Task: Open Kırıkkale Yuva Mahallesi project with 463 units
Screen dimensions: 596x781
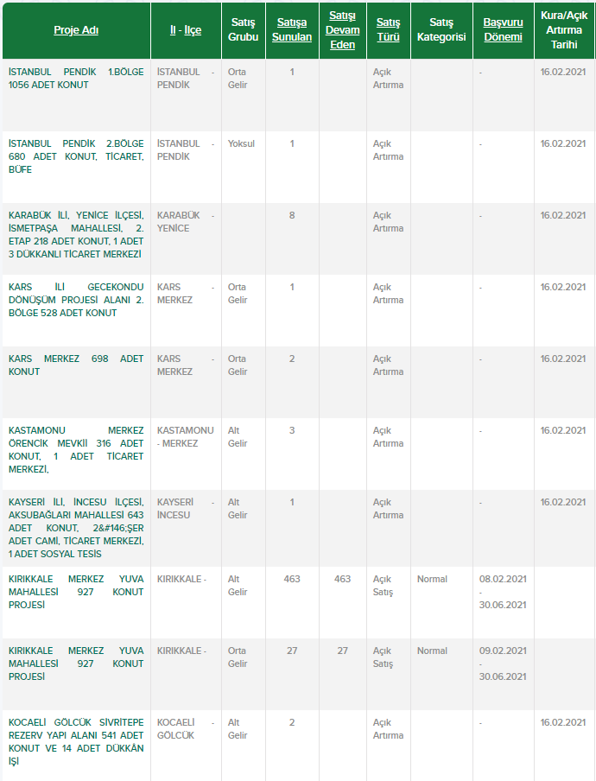Action: tap(76, 592)
